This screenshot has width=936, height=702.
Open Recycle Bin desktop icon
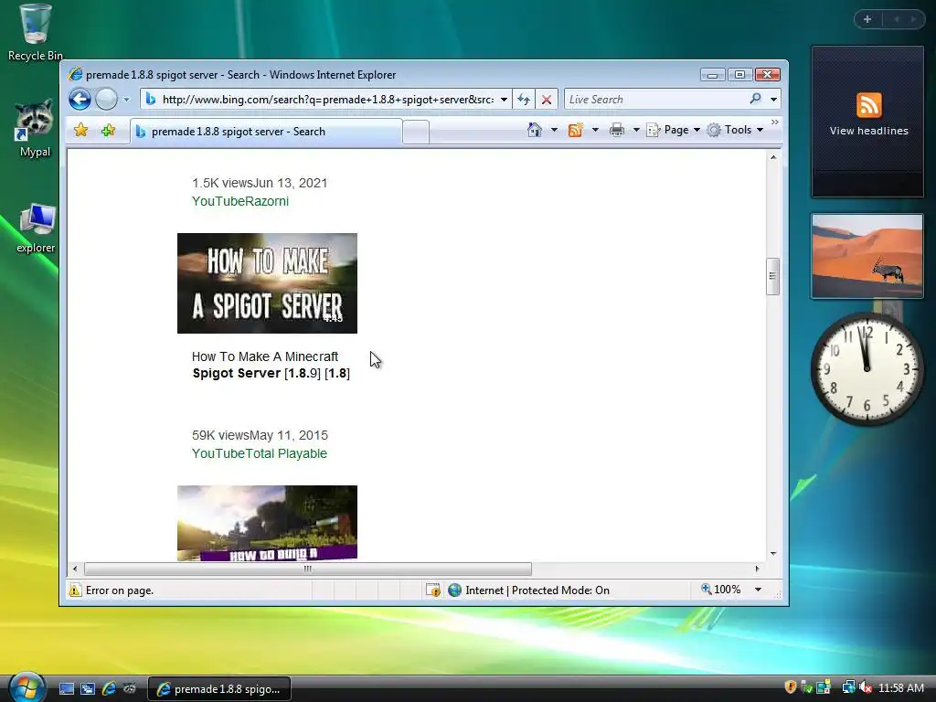(x=36, y=33)
